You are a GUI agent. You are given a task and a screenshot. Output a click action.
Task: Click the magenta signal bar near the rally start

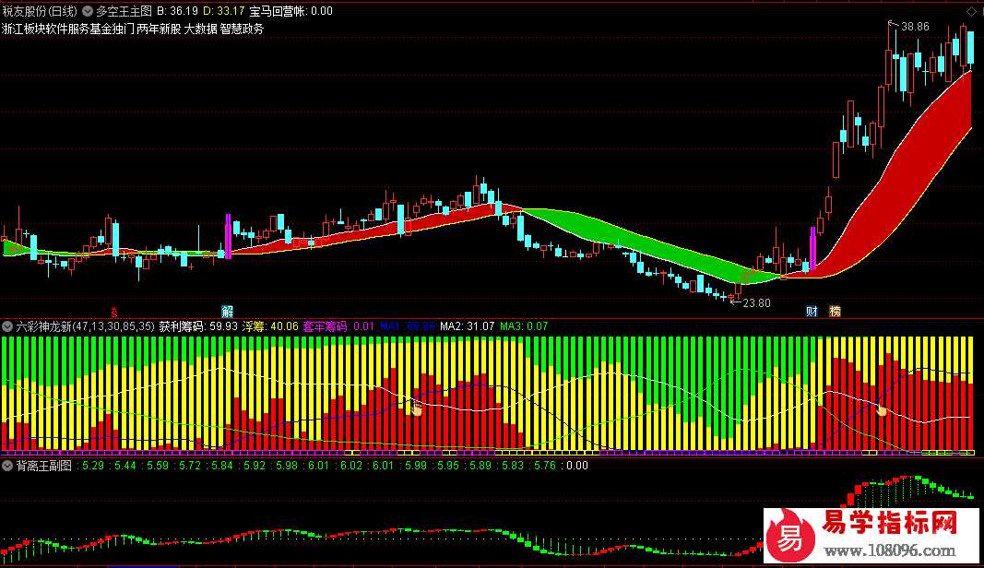tap(812, 249)
